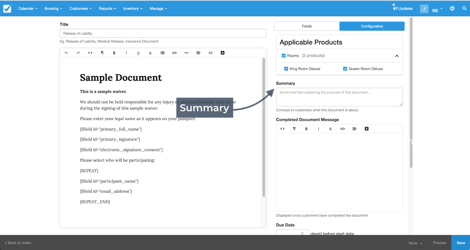This screenshot has height=250, width=470.
Task: Uncheck King Room Deluxe product
Action: tap(286, 69)
